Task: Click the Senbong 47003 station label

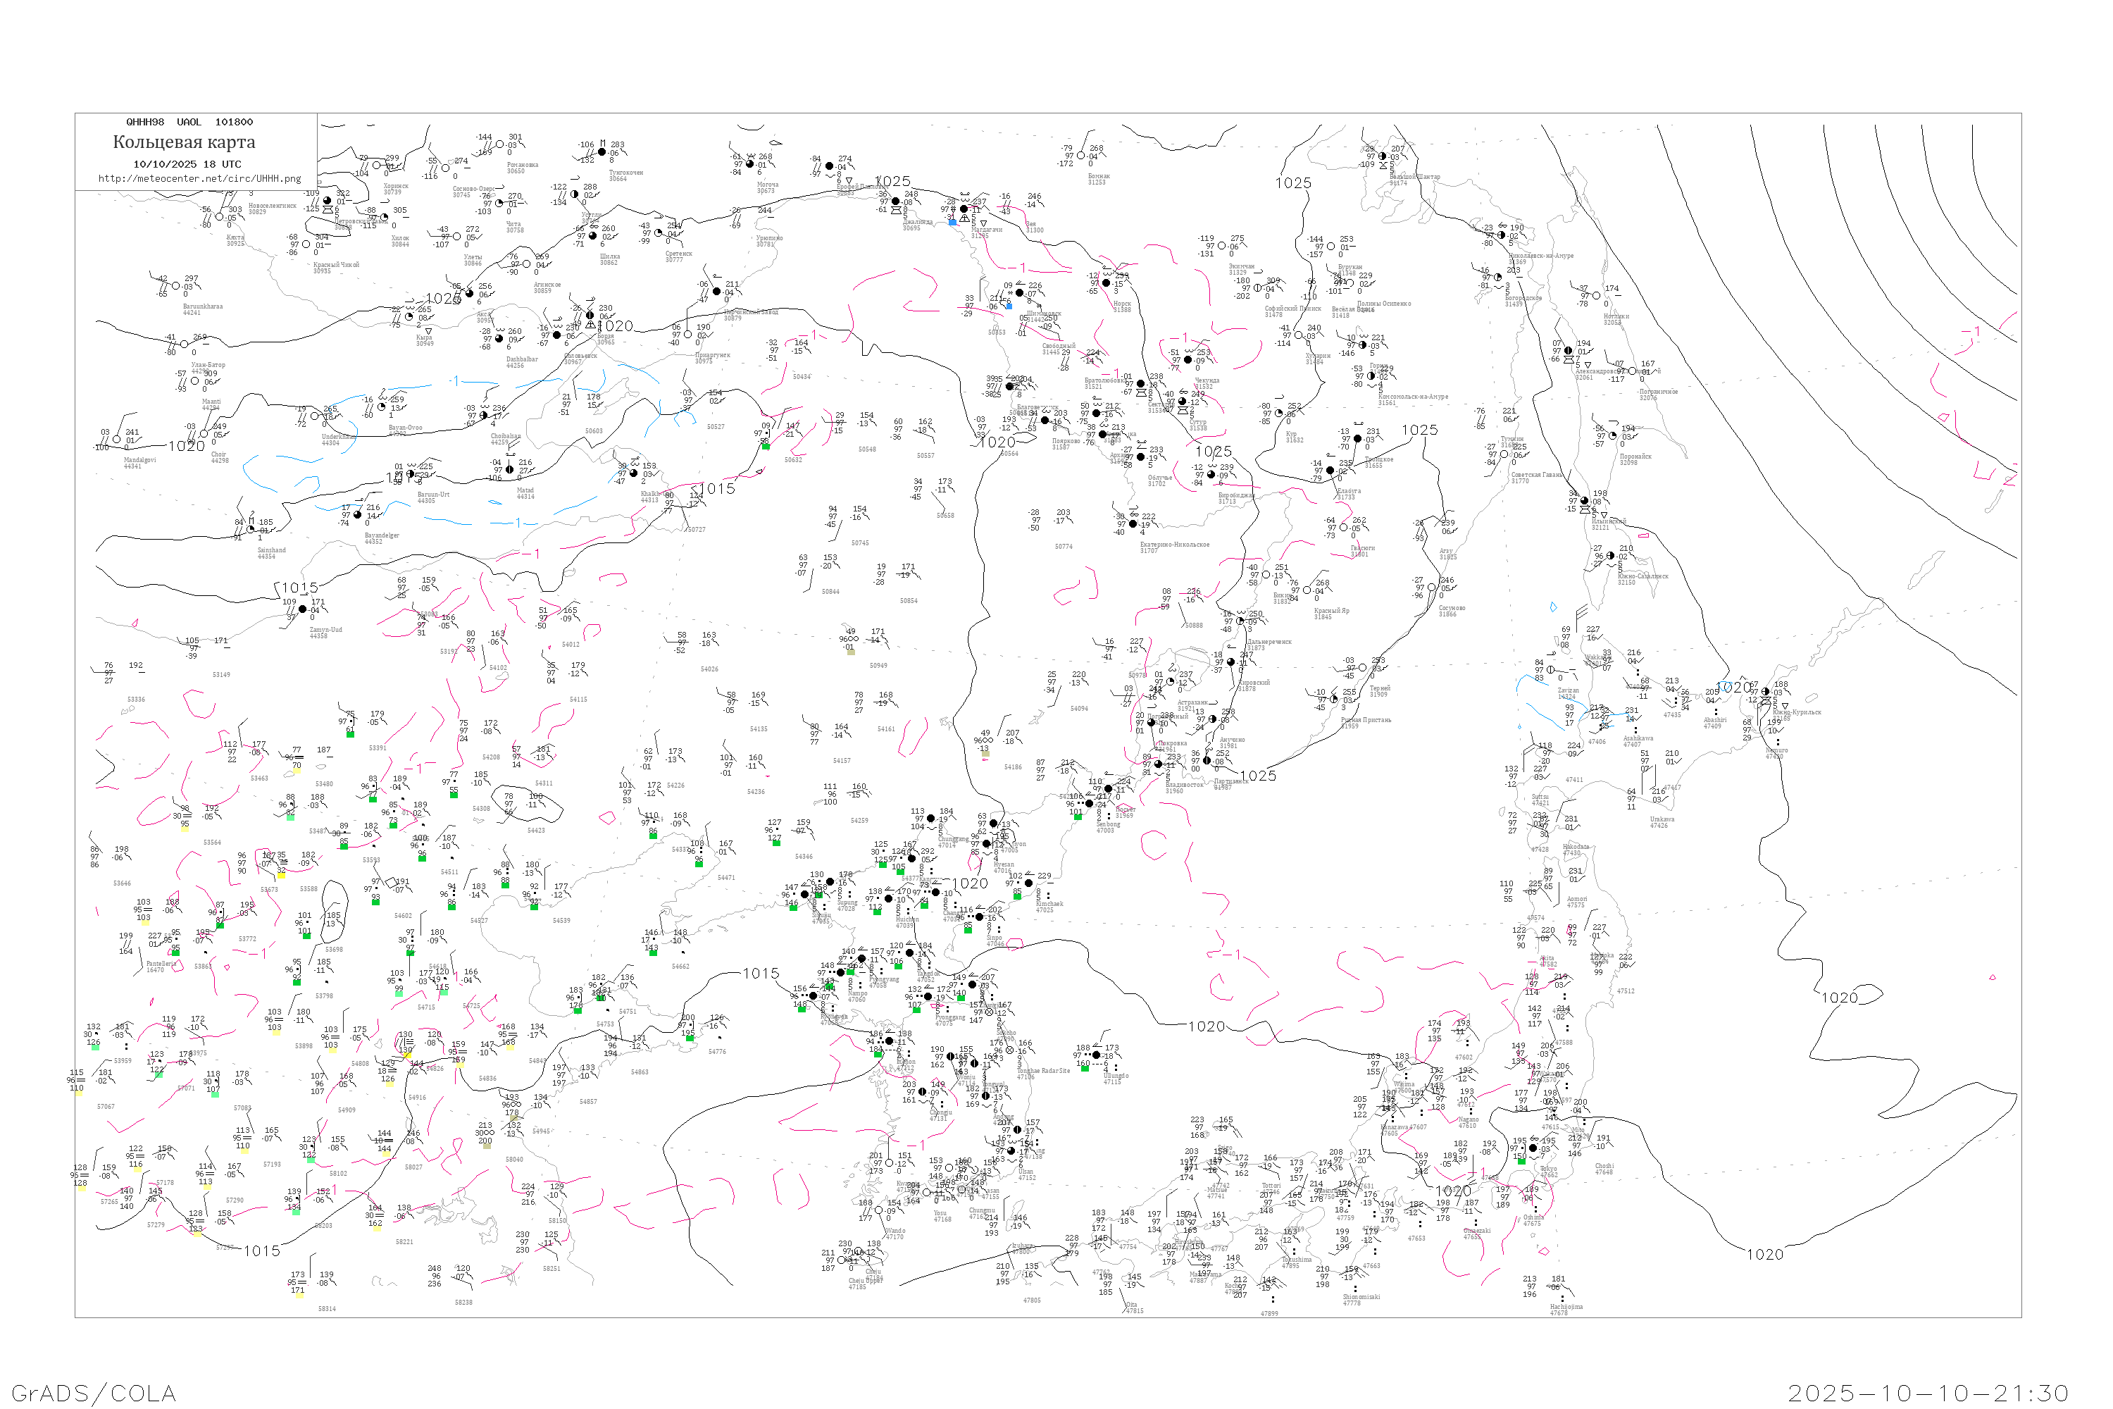Action: [x=1109, y=826]
